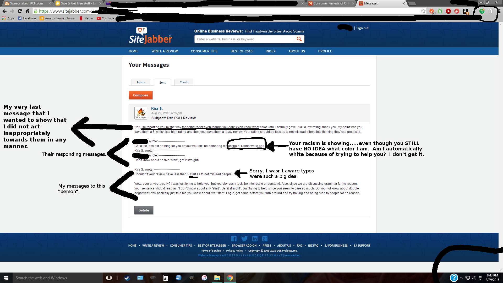
Task: Click the Best of 2016 navigation dropdown
Action: (x=241, y=51)
